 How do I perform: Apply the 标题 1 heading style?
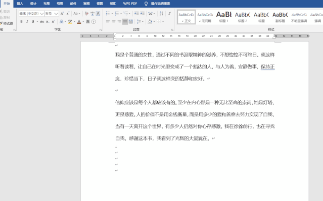pyautogui.click(x=224, y=17)
